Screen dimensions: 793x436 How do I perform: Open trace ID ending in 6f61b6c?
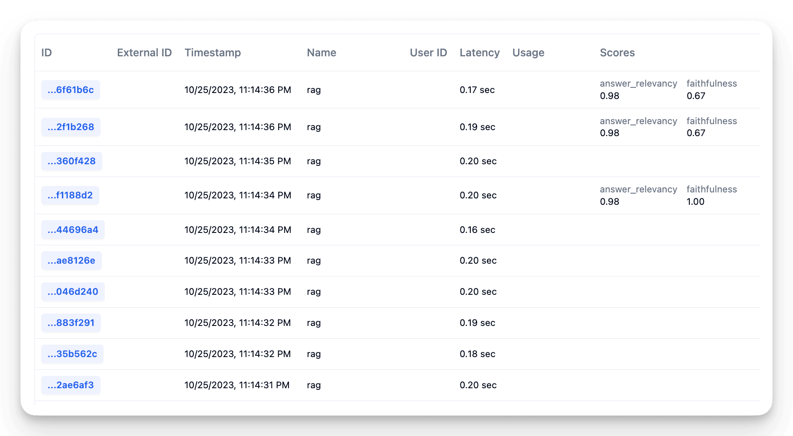[x=70, y=90]
